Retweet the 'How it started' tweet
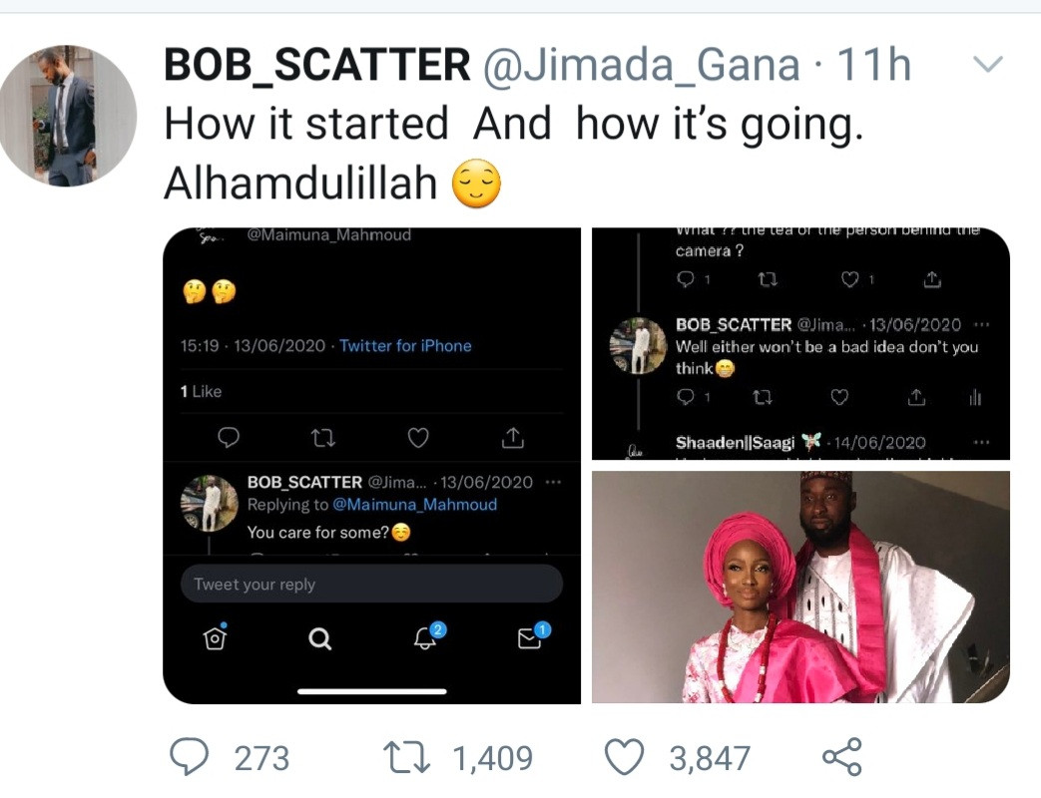This screenshot has width=1041, height=798. pos(408,757)
